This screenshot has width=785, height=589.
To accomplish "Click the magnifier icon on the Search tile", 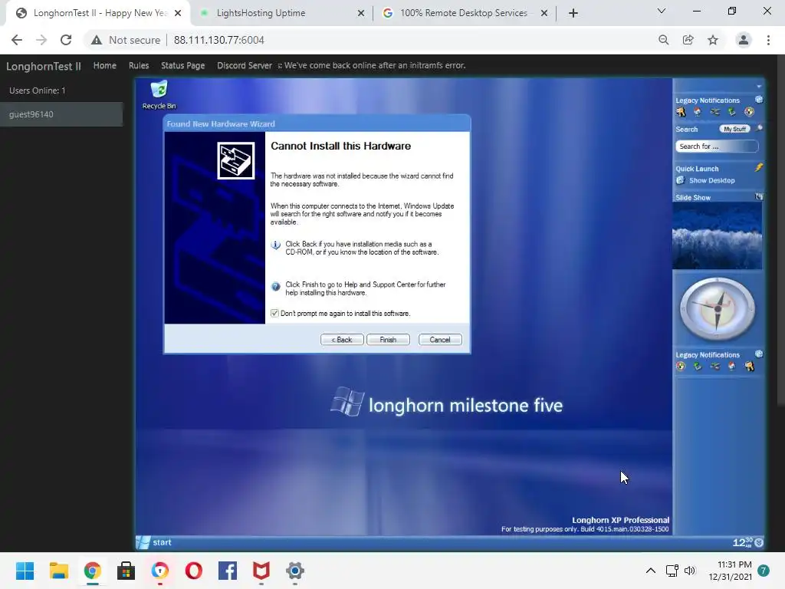I will point(759,129).
